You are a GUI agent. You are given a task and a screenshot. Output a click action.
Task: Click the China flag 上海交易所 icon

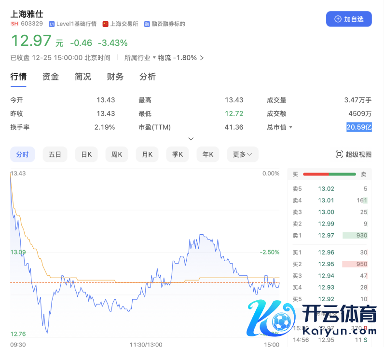pyautogui.click(x=105, y=24)
